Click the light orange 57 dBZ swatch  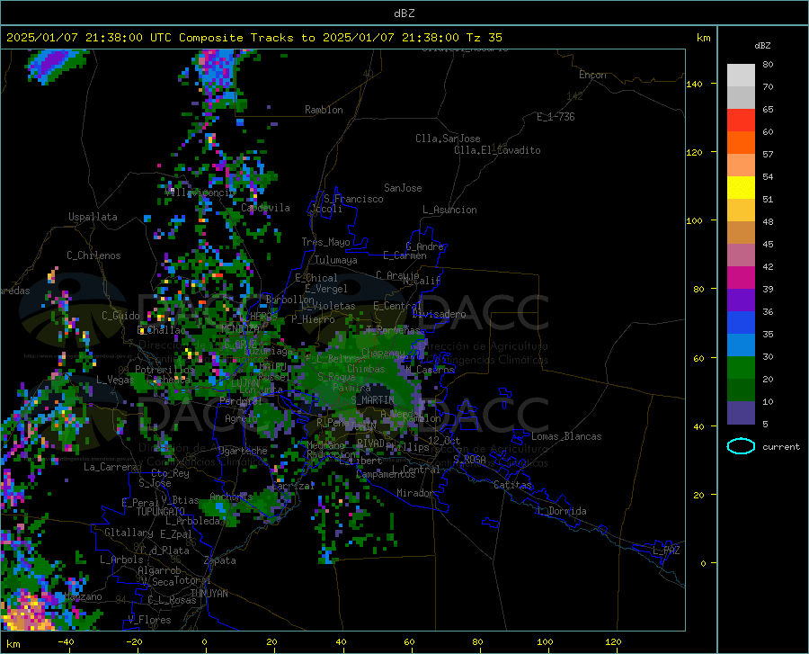741,166
